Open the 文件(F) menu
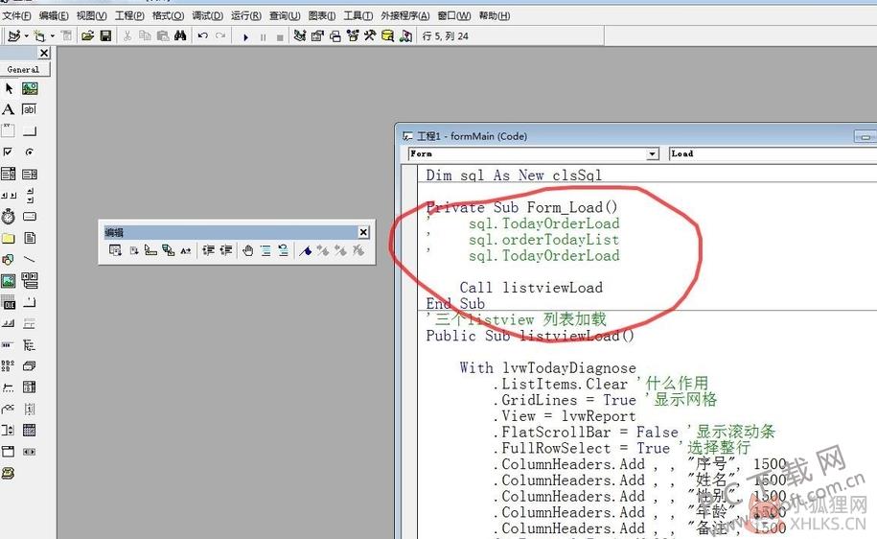Image resolution: width=877 pixels, height=539 pixels. pyautogui.click(x=17, y=15)
